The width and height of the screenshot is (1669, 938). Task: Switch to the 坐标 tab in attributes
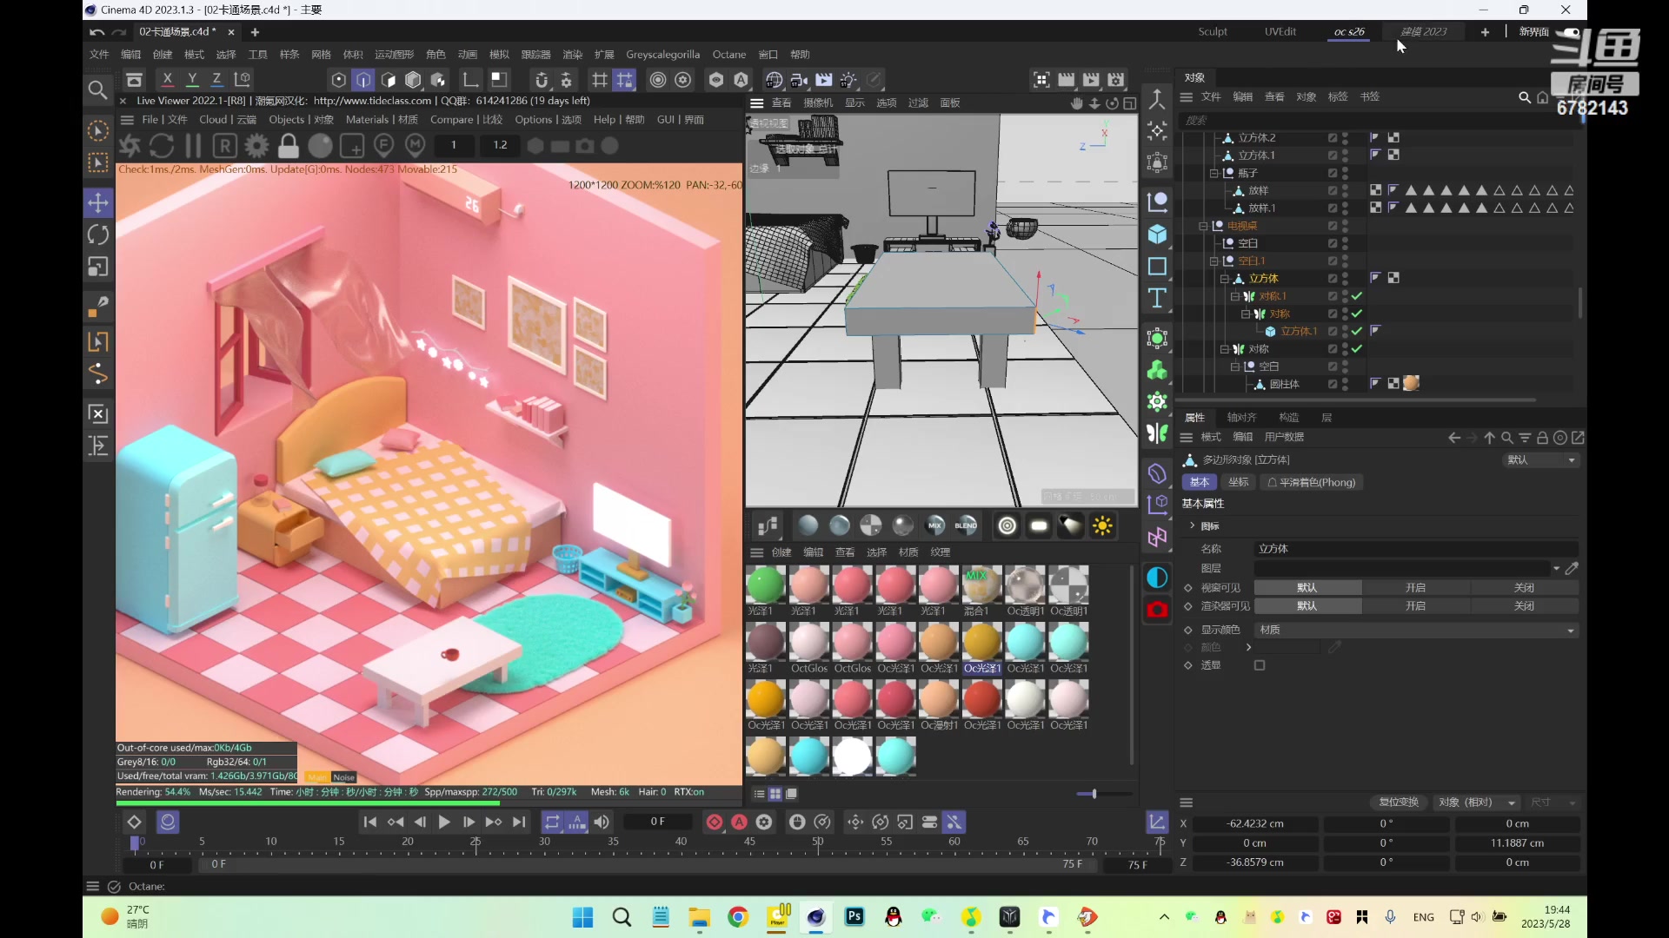pyautogui.click(x=1239, y=482)
